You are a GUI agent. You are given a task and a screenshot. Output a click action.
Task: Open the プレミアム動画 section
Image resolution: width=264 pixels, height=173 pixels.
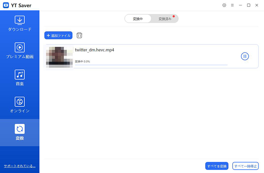click(20, 51)
